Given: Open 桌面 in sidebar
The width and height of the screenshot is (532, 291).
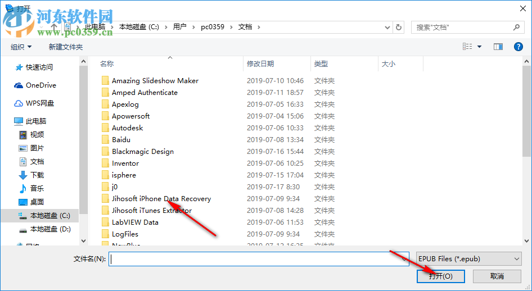Looking at the screenshot, I should coord(37,202).
